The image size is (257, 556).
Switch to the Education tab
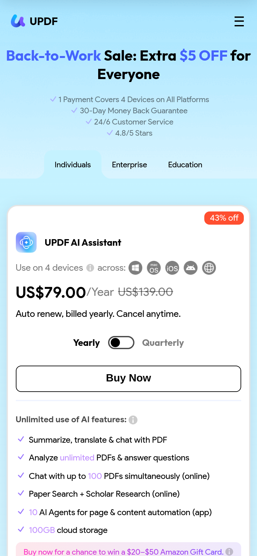pyautogui.click(x=185, y=165)
